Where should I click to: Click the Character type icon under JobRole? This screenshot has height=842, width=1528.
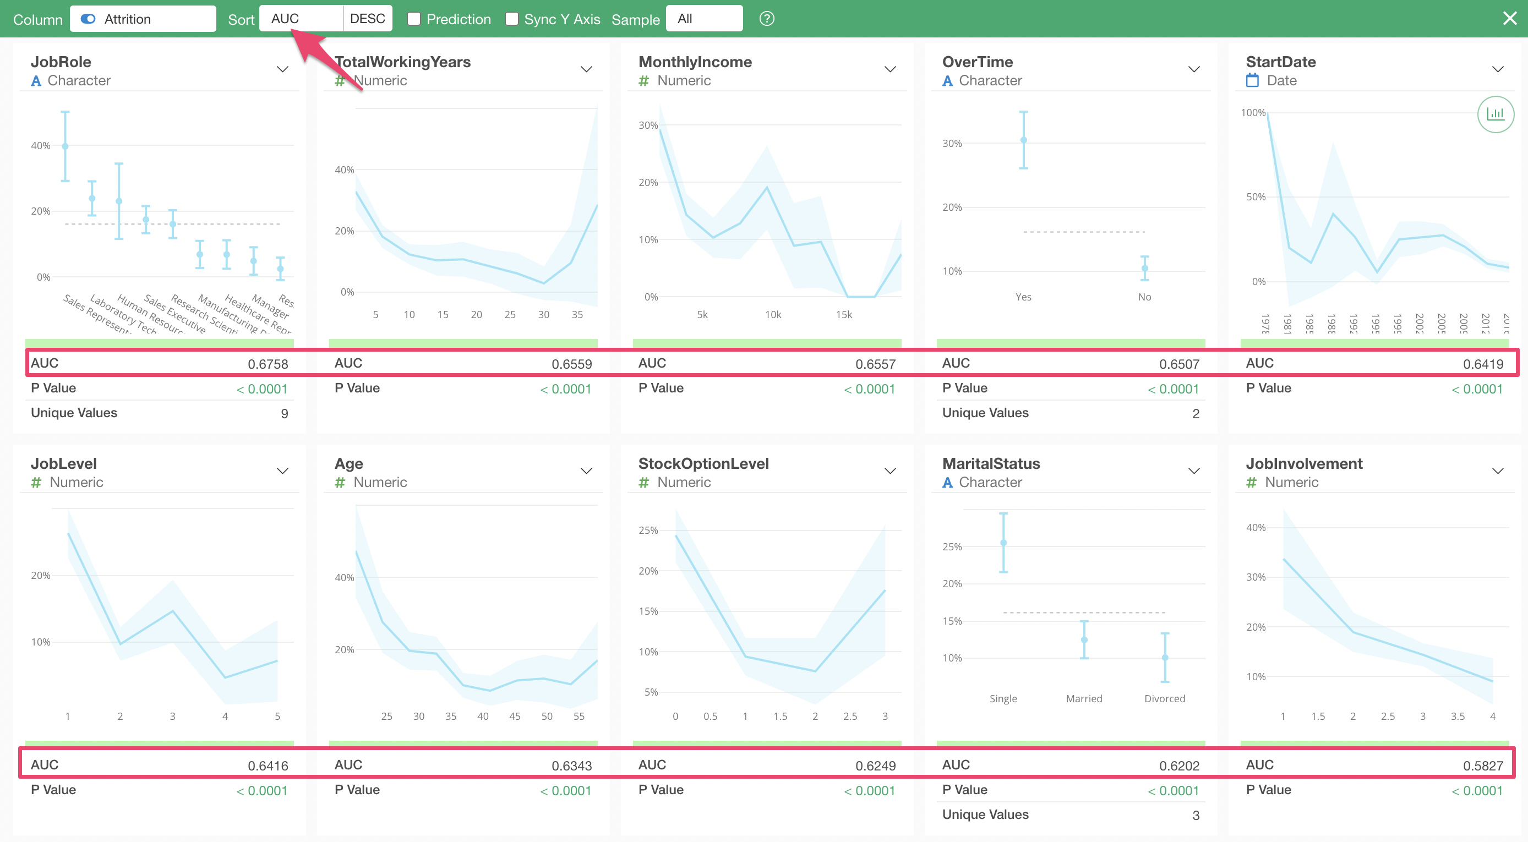pos(36,81)
